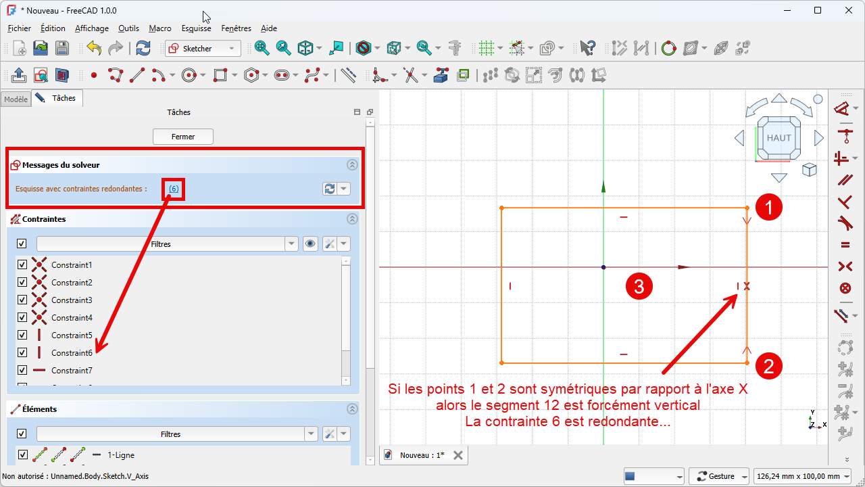Open the Sketcher workbench dropdown
Screen dimensions: 865x487
pos(203,49)
